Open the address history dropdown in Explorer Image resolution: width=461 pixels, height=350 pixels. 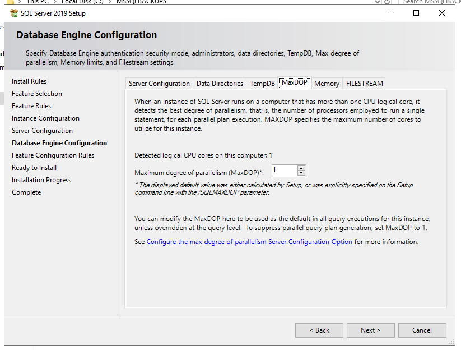378,2
